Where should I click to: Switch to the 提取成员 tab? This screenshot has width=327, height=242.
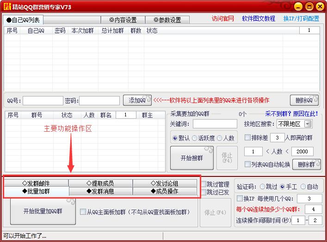[x=100, y=183]
